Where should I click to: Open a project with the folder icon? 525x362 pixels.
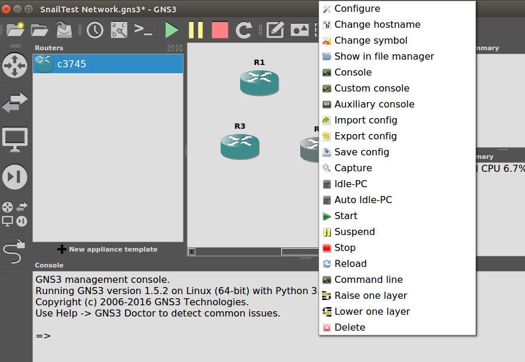coord(40,30)
